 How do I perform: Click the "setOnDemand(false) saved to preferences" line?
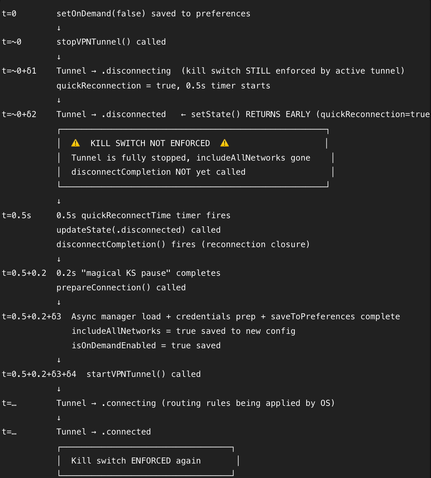coord(153,14)
